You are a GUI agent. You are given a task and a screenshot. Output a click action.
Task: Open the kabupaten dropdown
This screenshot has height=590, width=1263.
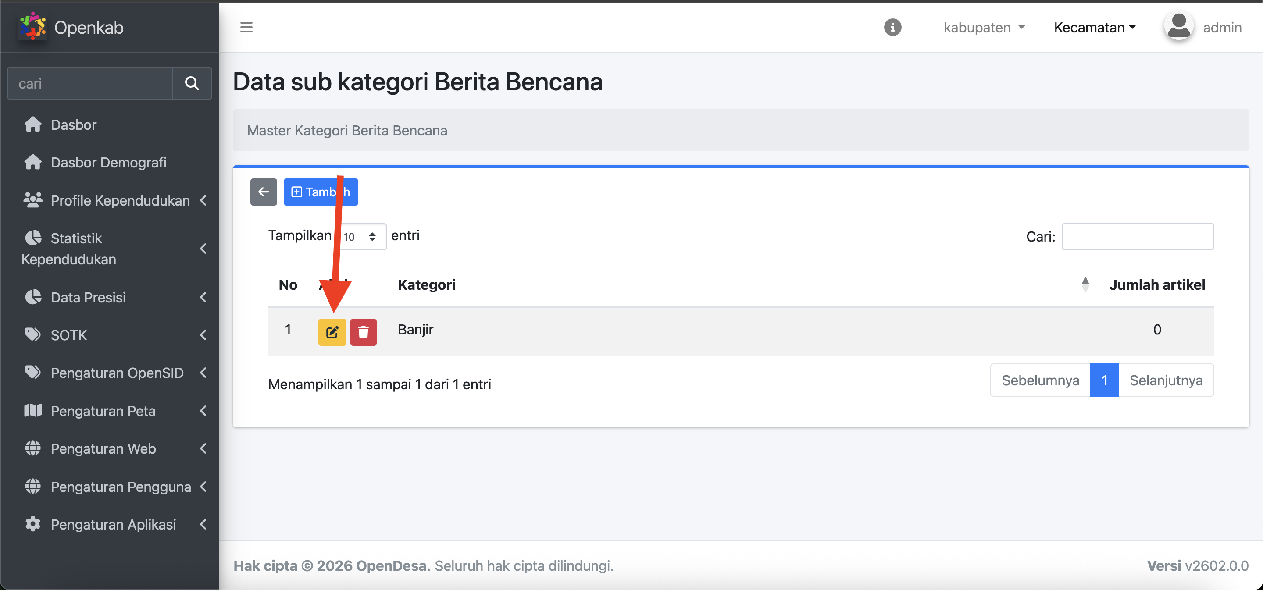(984, 28)
